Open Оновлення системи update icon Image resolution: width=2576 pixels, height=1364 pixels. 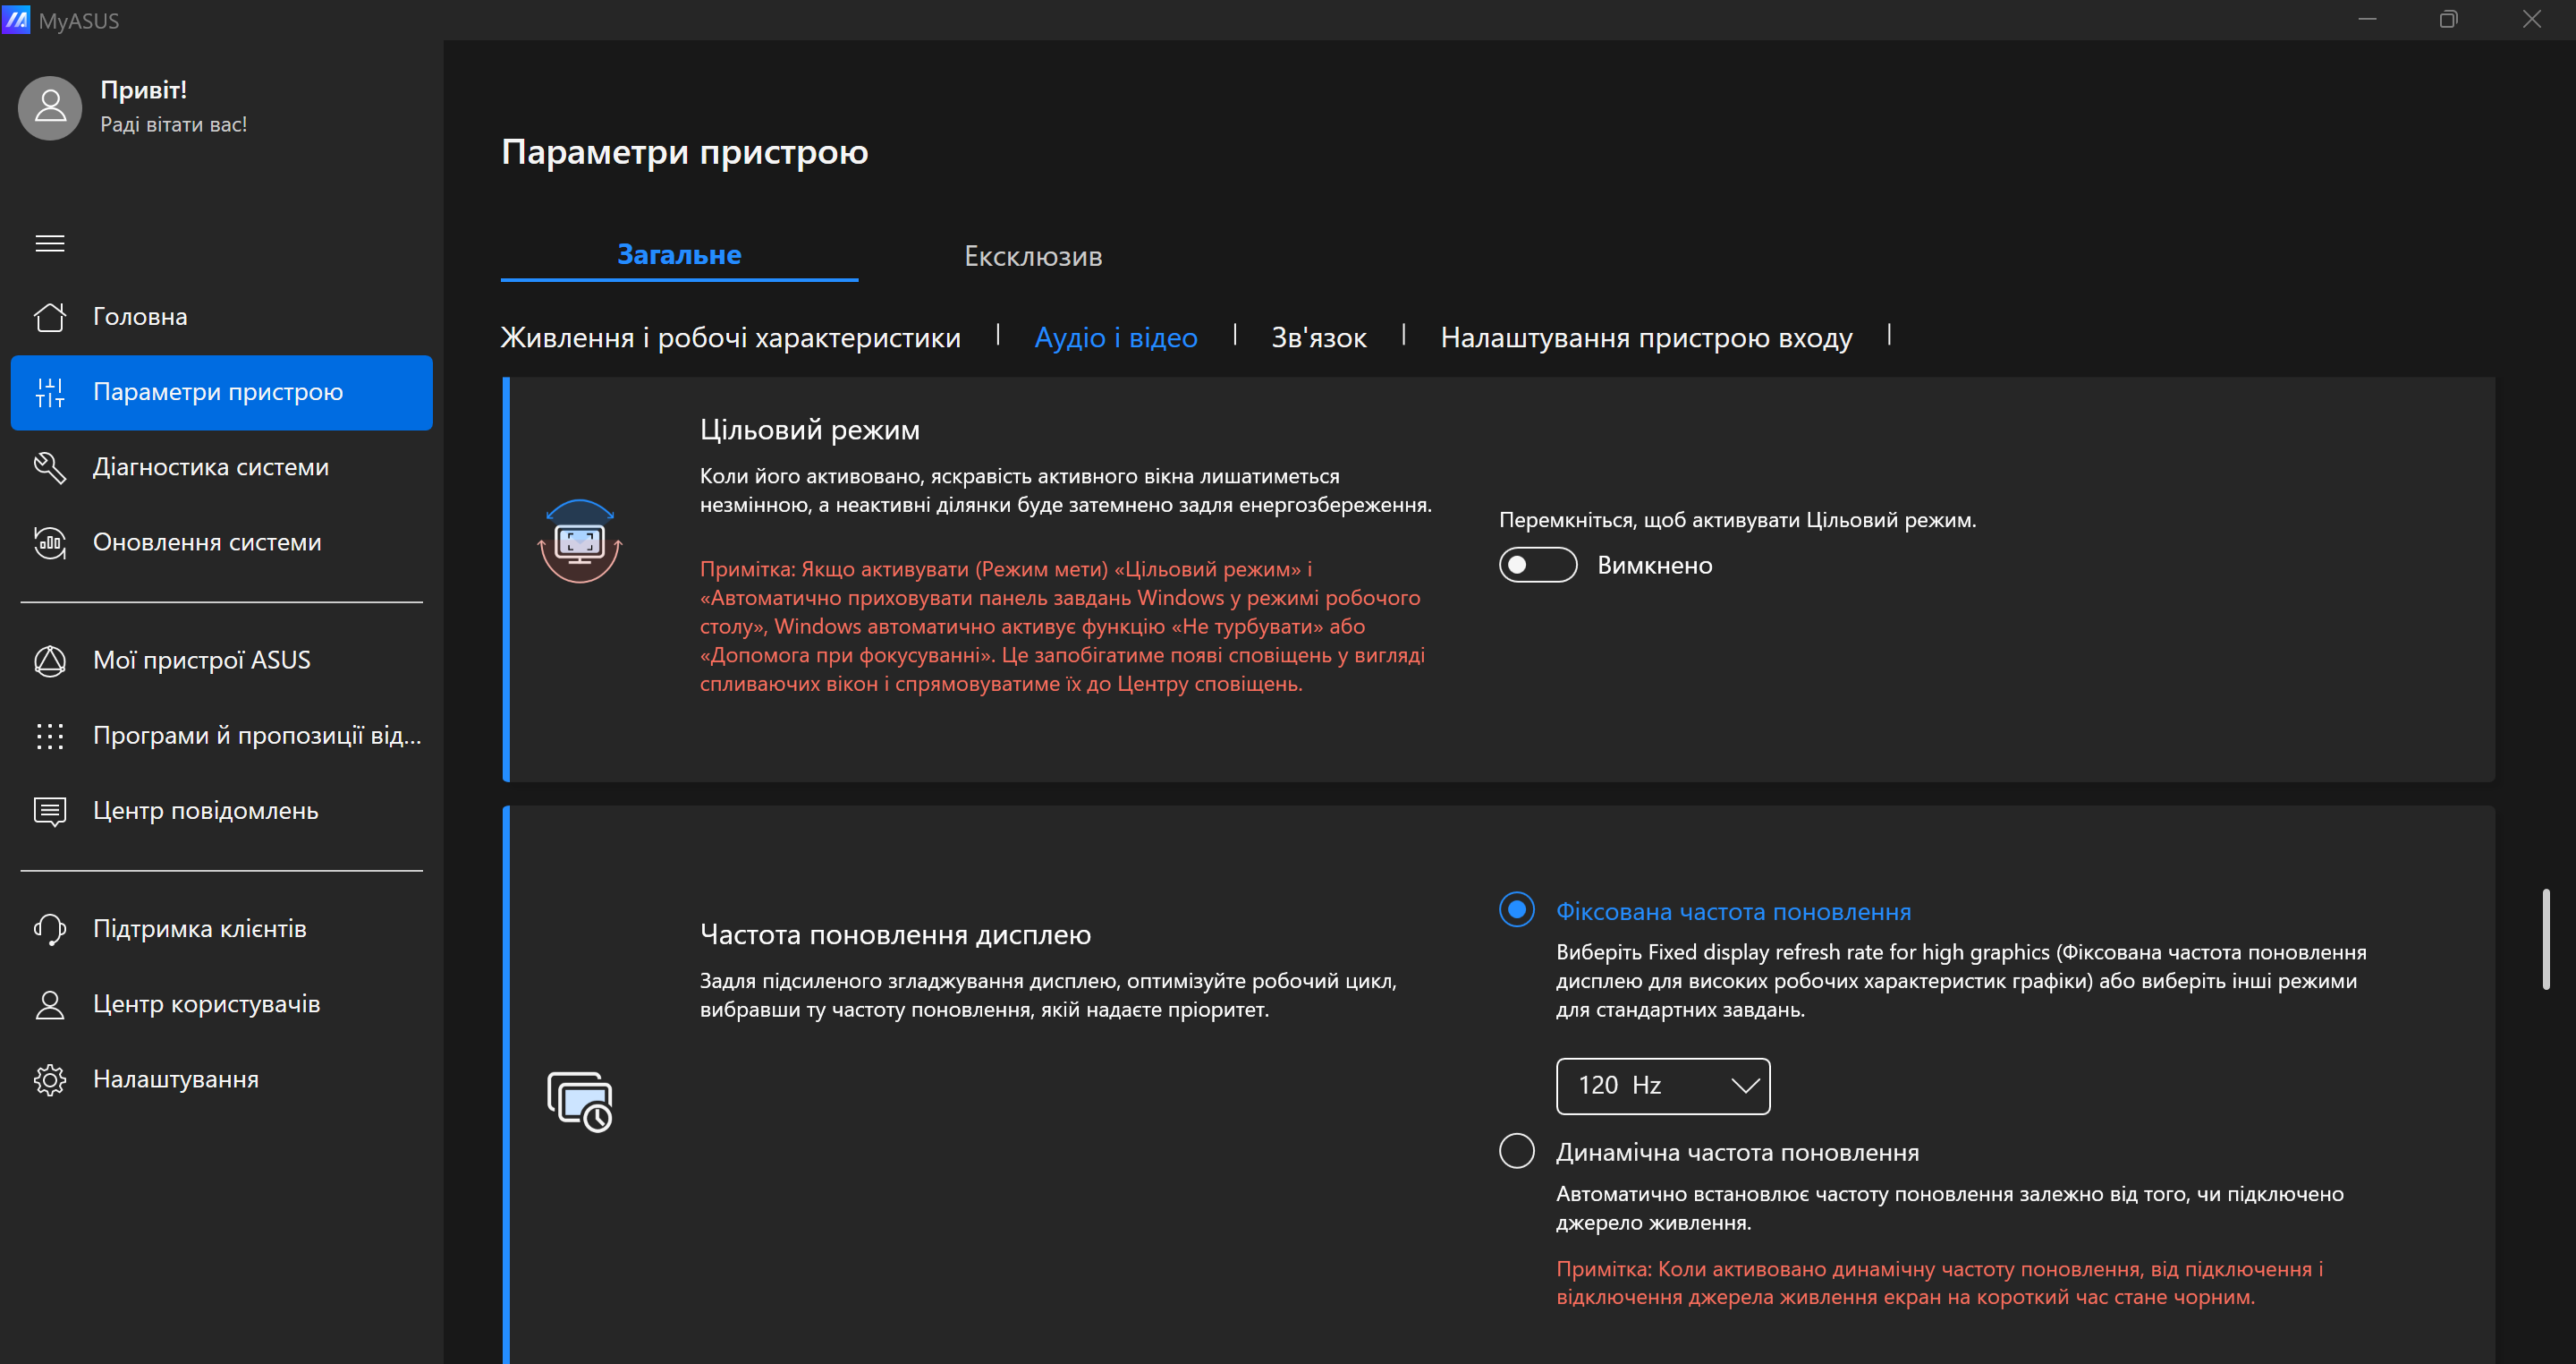click(x=50, y=542)
